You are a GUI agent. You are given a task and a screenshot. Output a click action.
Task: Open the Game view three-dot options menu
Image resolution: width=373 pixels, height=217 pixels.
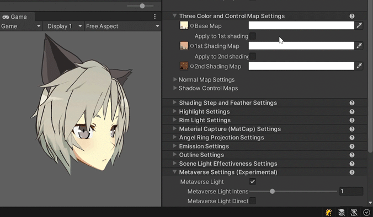coord(155,17)
